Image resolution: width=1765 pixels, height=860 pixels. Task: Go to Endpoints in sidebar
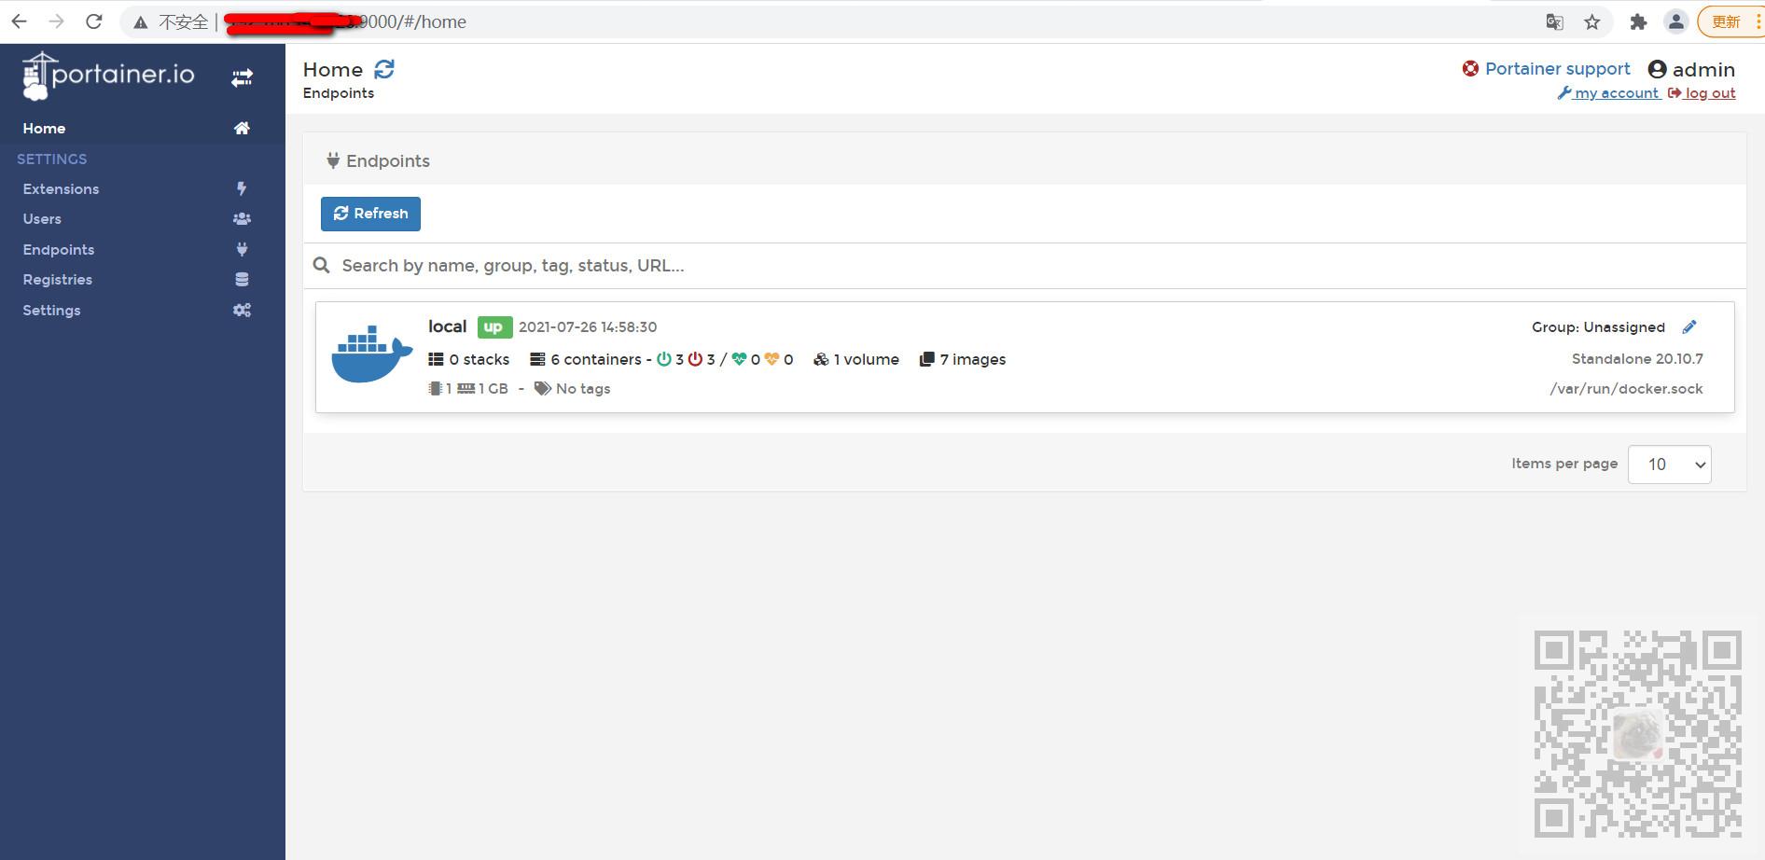coord(59,250)
